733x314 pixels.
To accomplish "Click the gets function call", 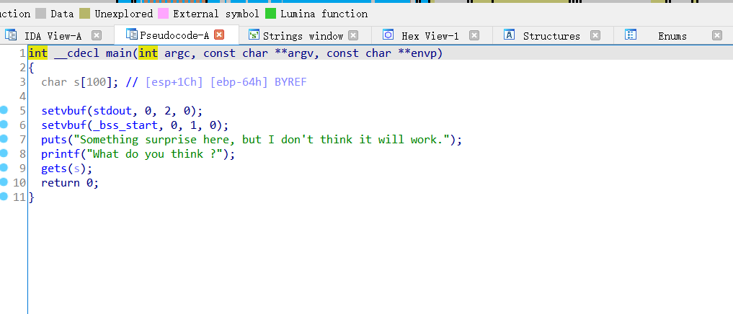I will click(x=54, y=169).
